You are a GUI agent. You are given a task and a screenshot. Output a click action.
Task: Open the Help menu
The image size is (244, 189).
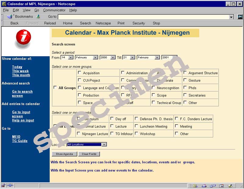73,10
